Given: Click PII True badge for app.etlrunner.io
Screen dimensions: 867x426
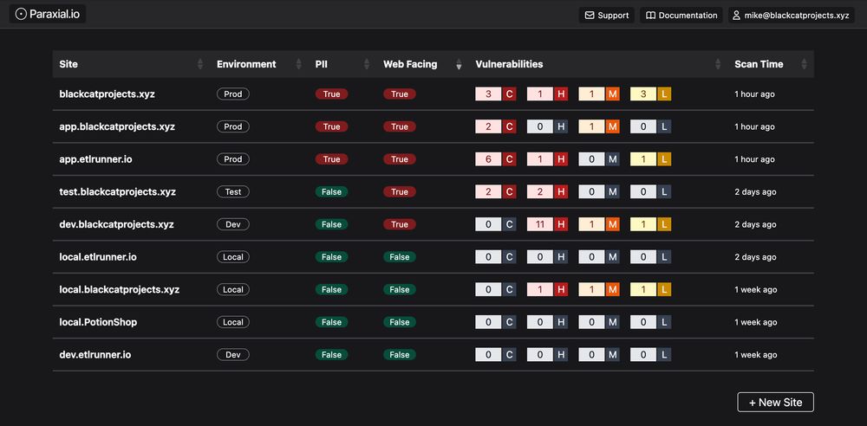Looking at the screenshot, I should coord(331,159).
